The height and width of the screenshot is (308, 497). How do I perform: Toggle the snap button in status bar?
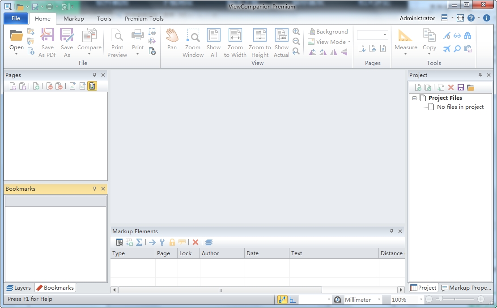click(282, 299)
